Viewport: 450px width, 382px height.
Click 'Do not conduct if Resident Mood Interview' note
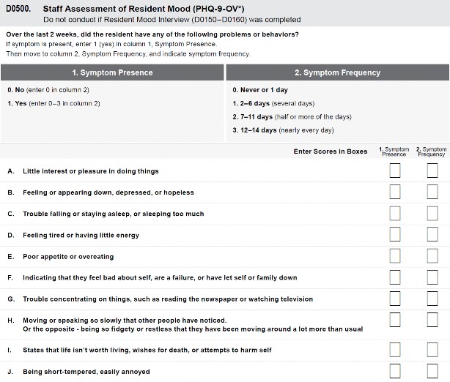pos(172,20)
